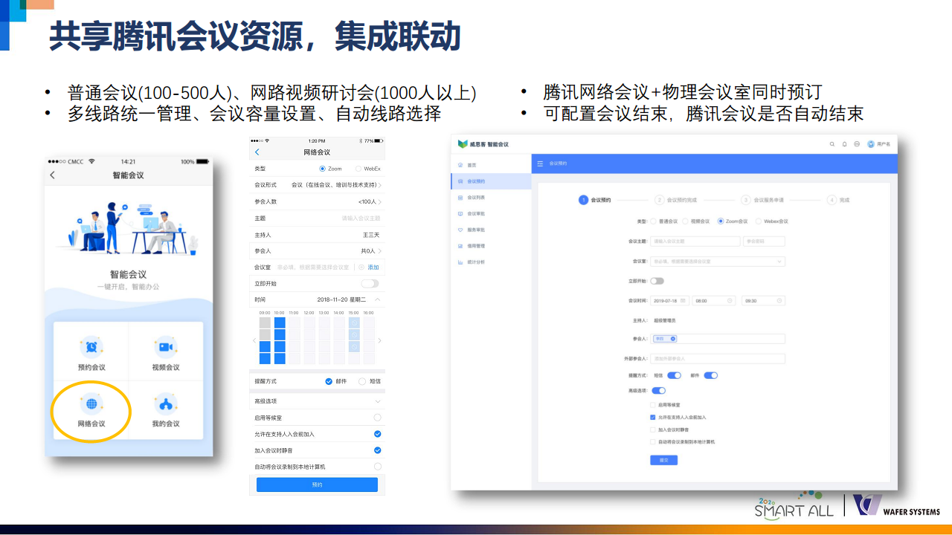
Task: Check web 加入会议时静音 checkbox
Action: tap(653, 429)
